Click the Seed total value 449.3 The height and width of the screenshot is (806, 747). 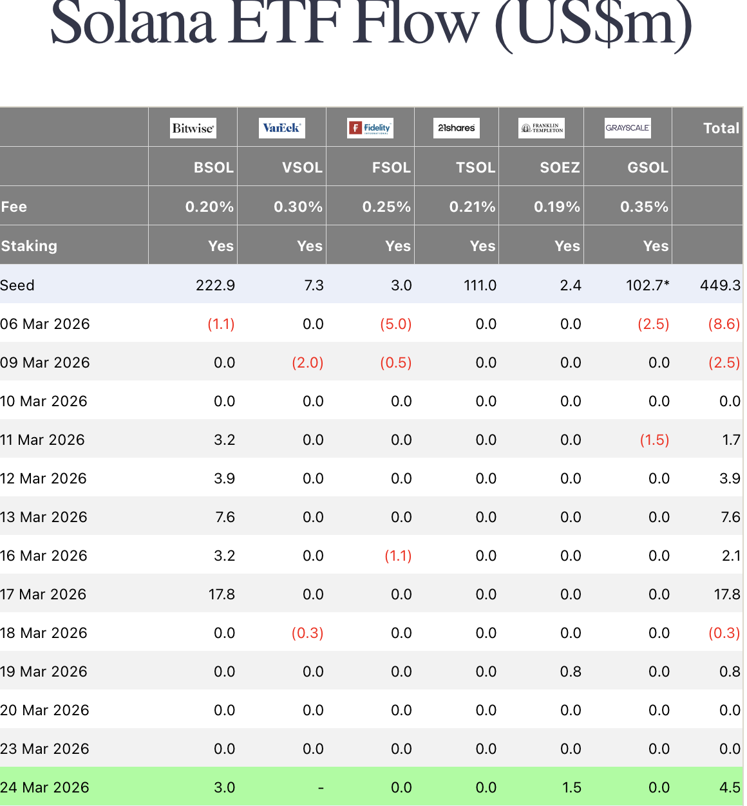pyautogui.click(x=720, y=285)
